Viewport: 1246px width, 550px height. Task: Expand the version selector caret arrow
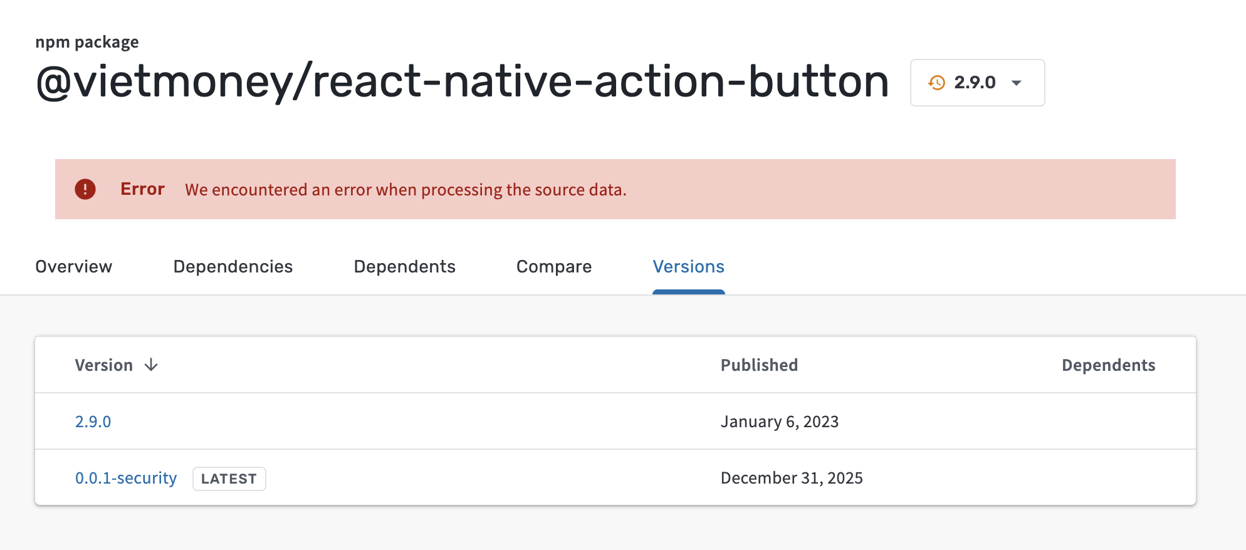(1017, 83)
